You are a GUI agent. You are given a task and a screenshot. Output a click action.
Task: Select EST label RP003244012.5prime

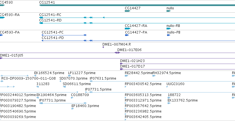pos(18,95)
